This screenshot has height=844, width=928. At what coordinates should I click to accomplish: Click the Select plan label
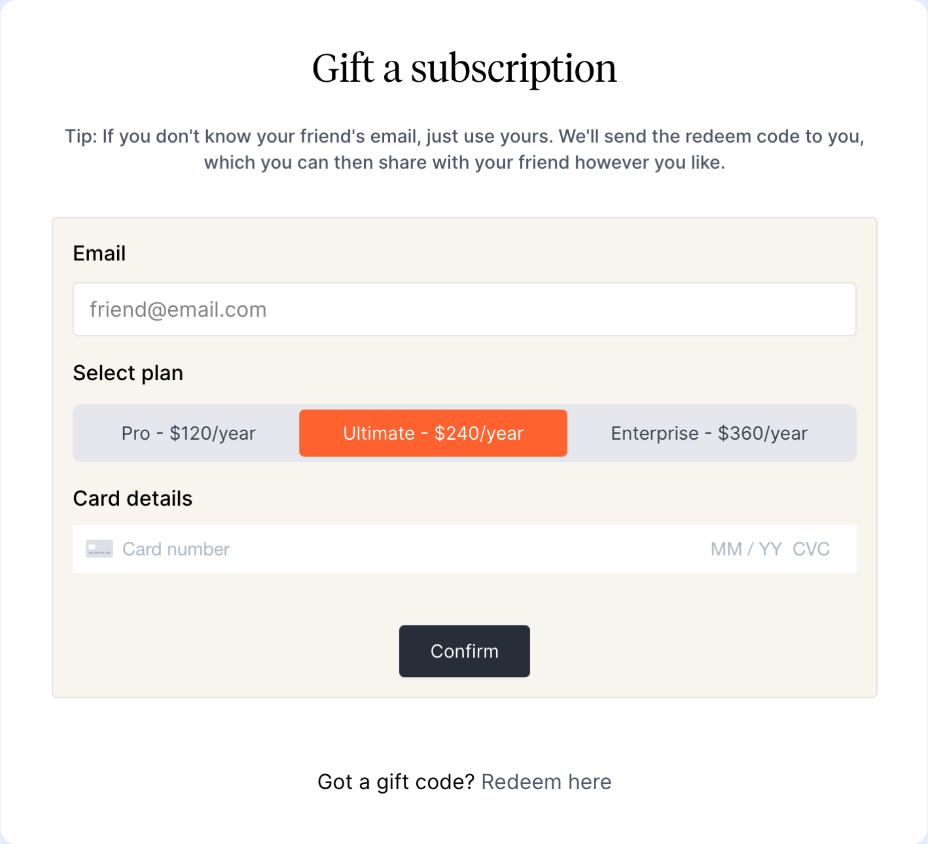(128, 373)
